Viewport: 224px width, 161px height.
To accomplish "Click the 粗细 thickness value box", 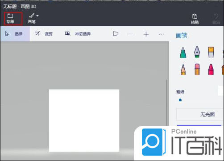I will [x=221, y=91].
